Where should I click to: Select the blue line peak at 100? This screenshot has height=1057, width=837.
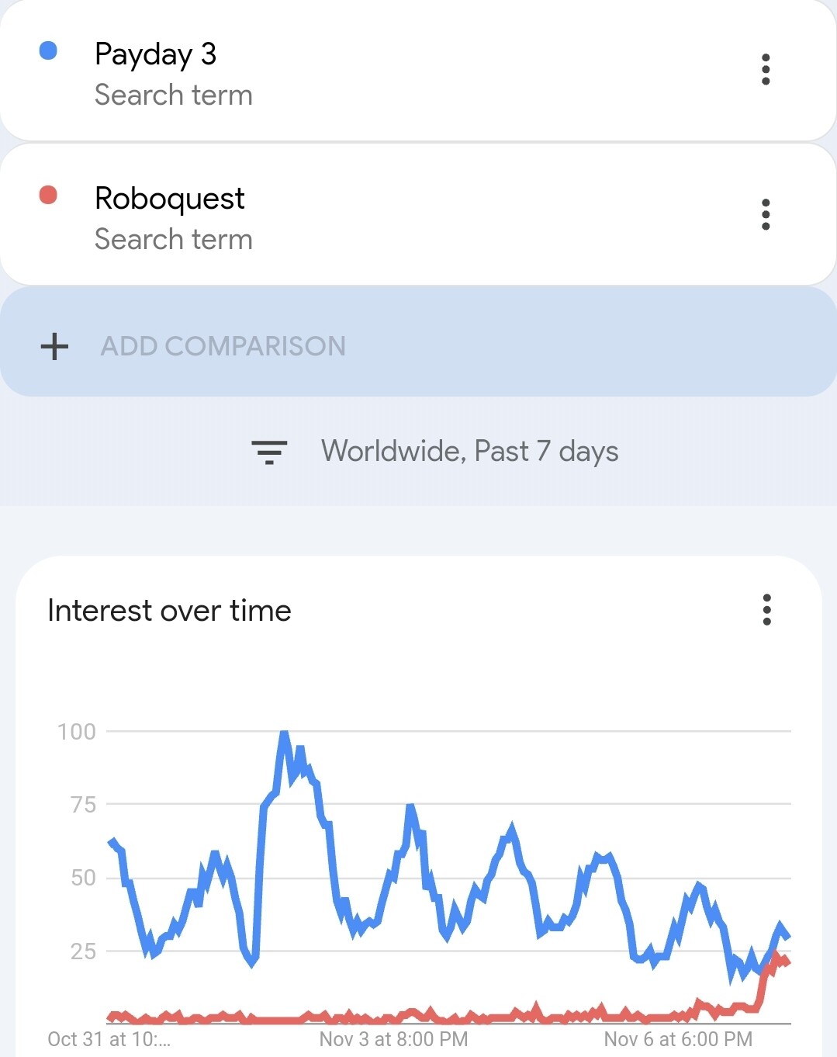click(x=285, y=733)
